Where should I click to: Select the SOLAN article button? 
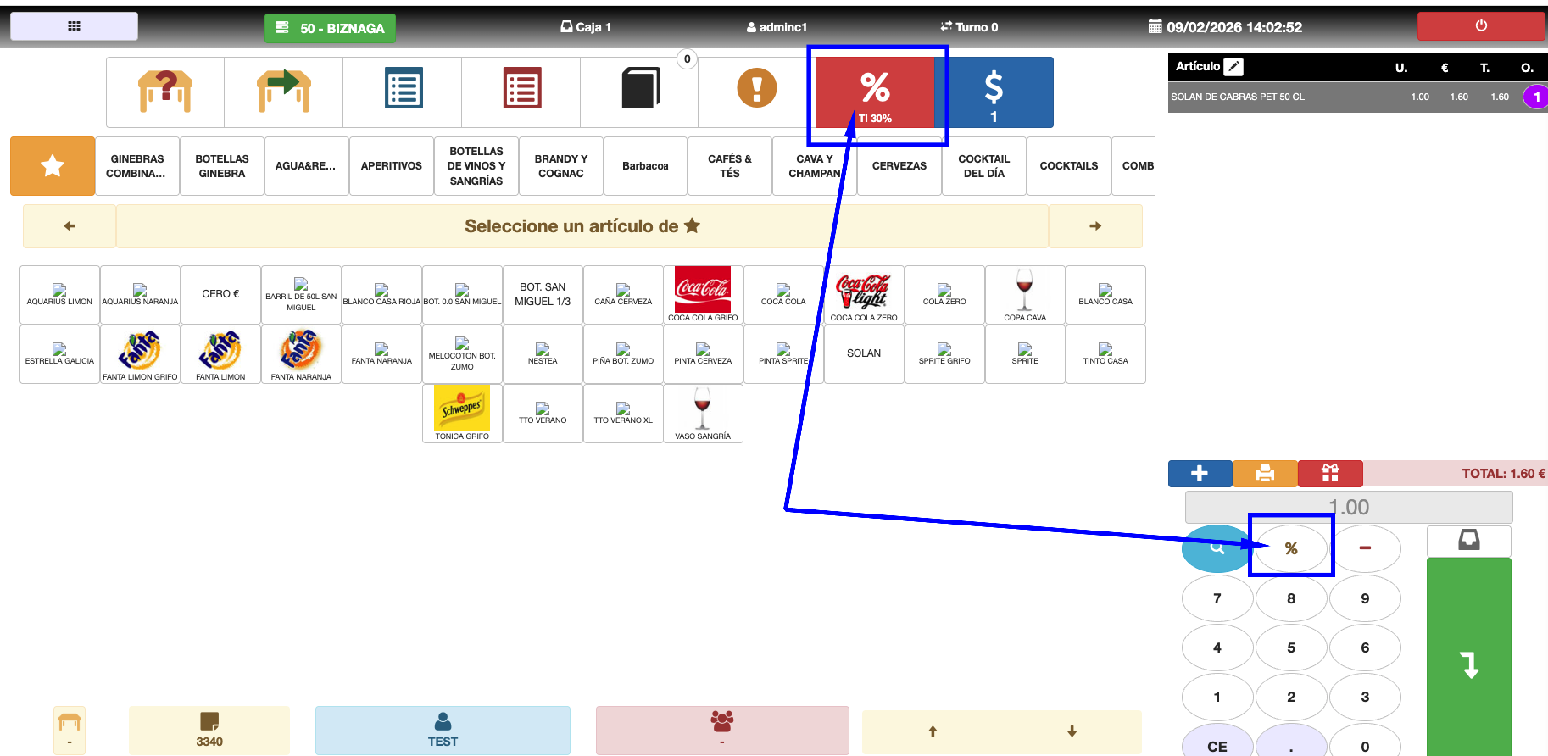coord(863,353)
